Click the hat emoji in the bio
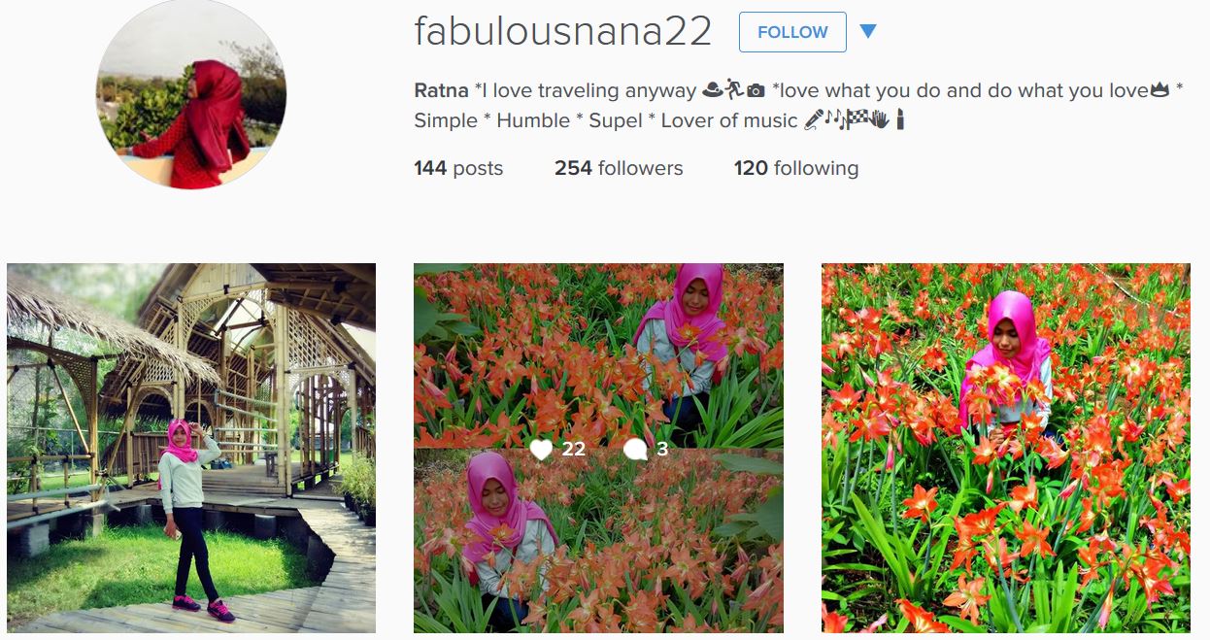1210x640 pixels. (713, 89)
